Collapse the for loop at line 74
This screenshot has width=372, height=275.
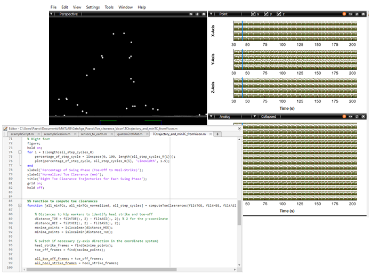20,152
